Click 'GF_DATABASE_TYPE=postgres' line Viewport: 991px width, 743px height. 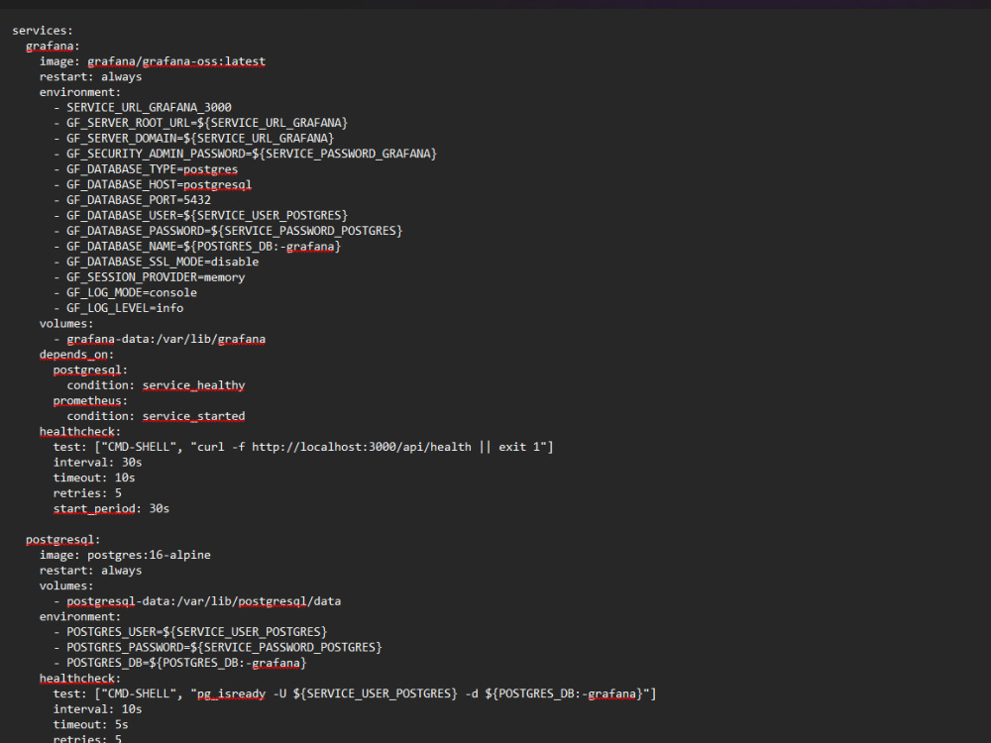point(153,169)
